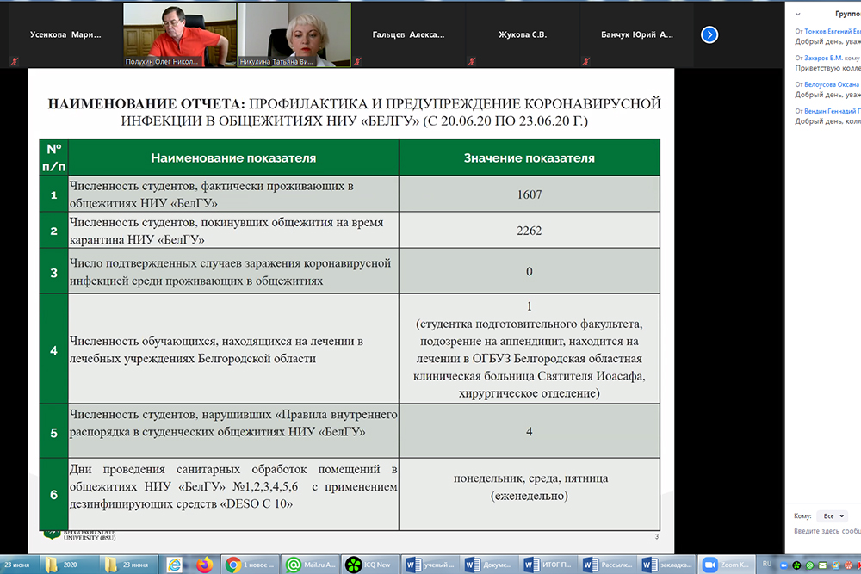Select Полухин Олег's video thumbnail
This screenshot has width=861, height=574.
coord(177,34)
